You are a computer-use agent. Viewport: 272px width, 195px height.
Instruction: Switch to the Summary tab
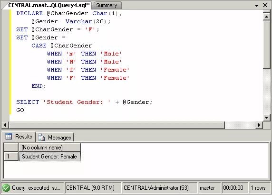click(x=107, y=5)
